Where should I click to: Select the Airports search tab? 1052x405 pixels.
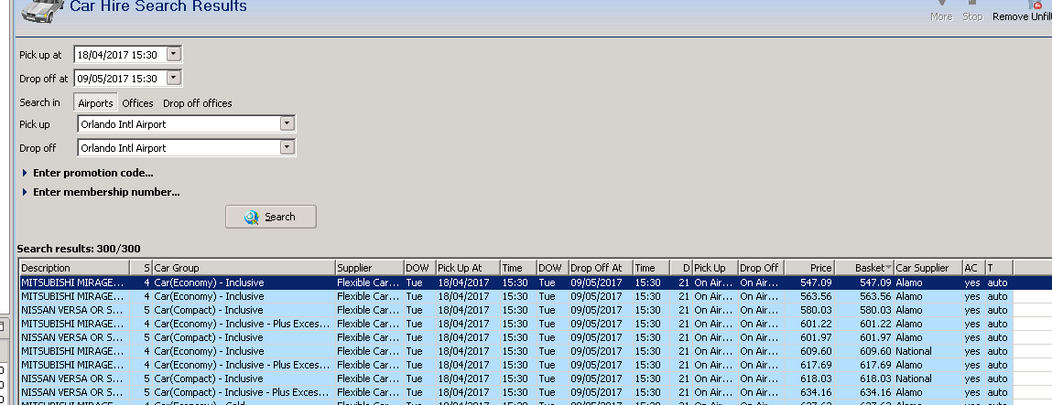(x=95, y=103)
